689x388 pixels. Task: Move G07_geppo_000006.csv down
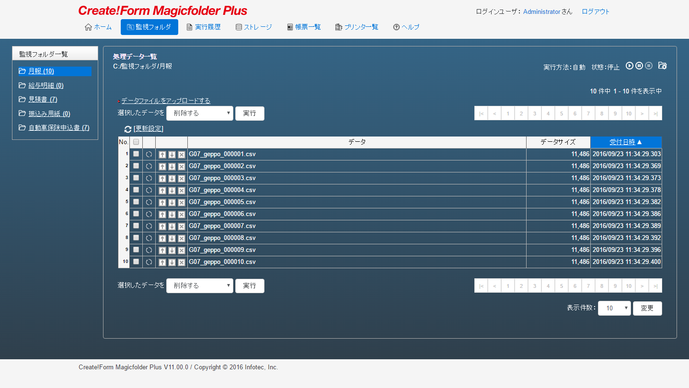click(x=172, y=214)
